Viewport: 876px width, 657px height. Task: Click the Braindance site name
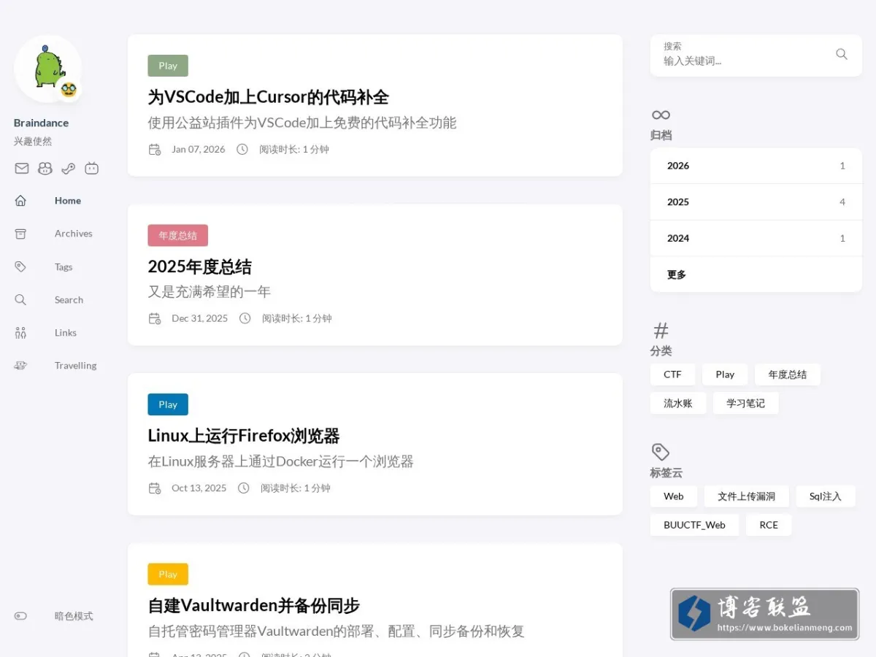[x=41, y=123]
